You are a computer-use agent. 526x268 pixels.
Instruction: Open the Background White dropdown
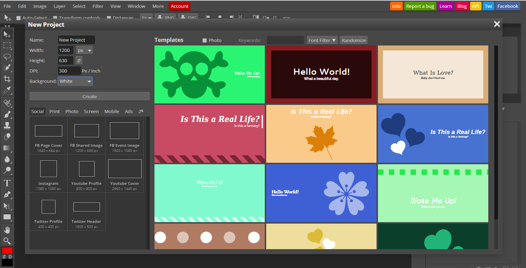tap(75, 81)
